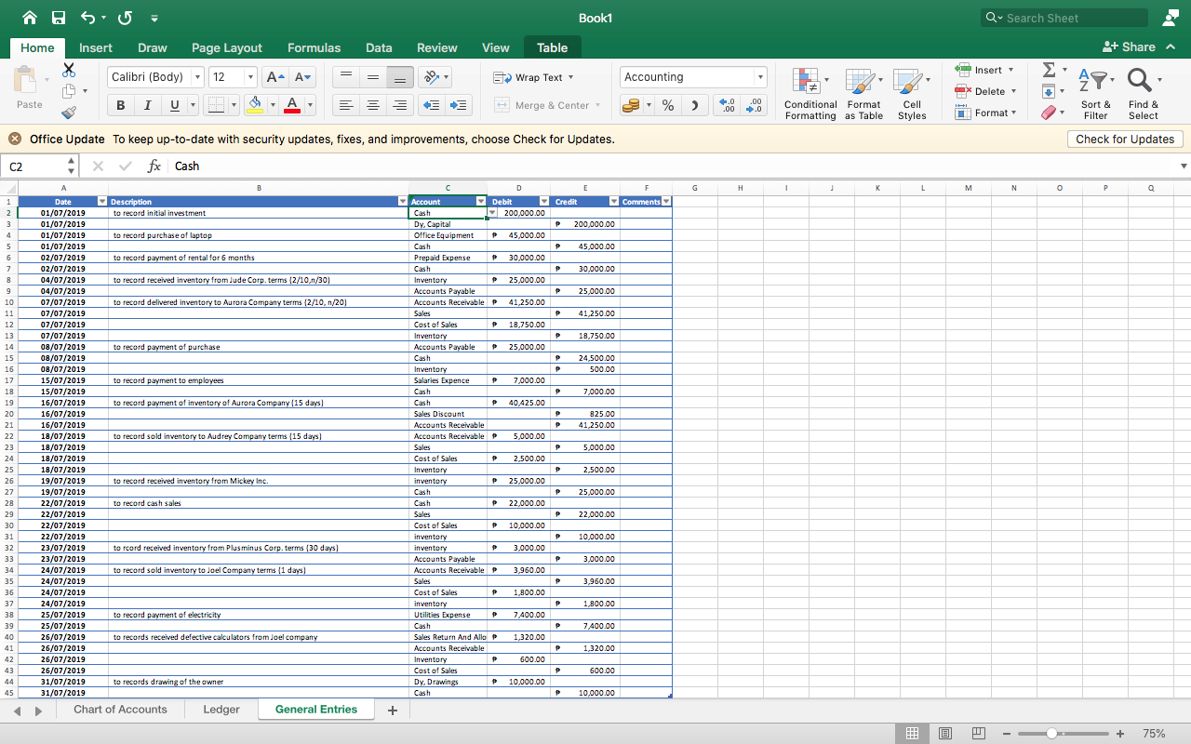Click the Format as Table icon
1191x744 pixels.
(x=863, y=93)
